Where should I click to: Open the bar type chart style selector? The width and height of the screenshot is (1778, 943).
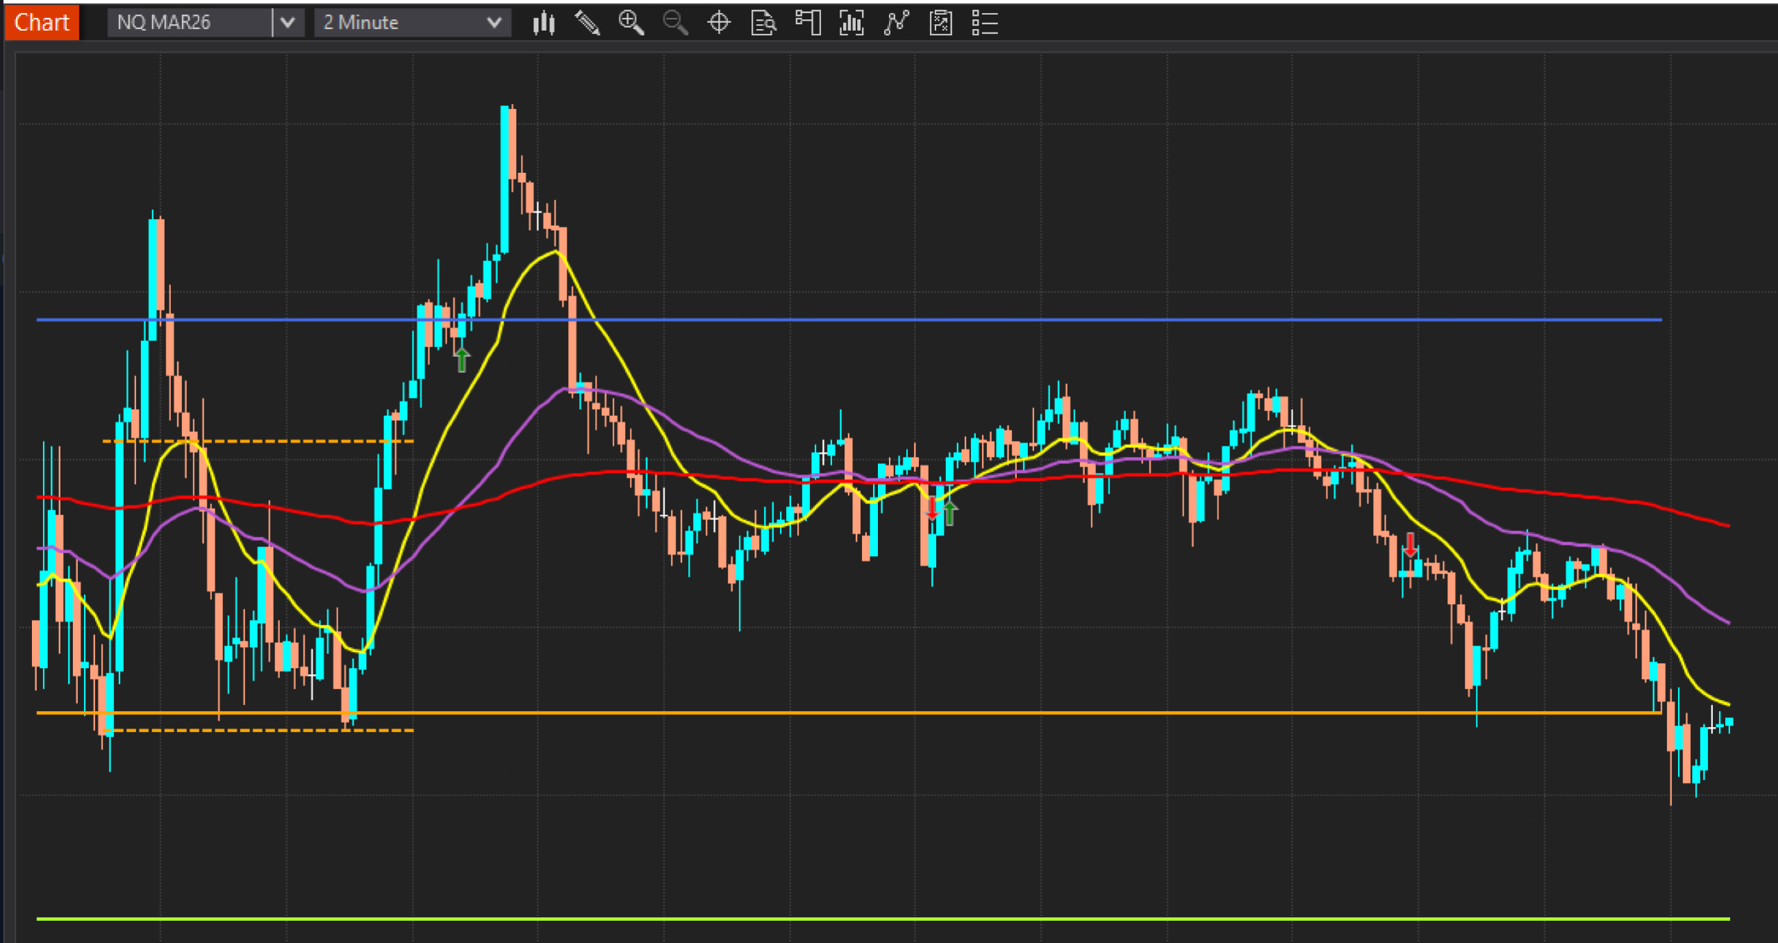coord(543,23)
